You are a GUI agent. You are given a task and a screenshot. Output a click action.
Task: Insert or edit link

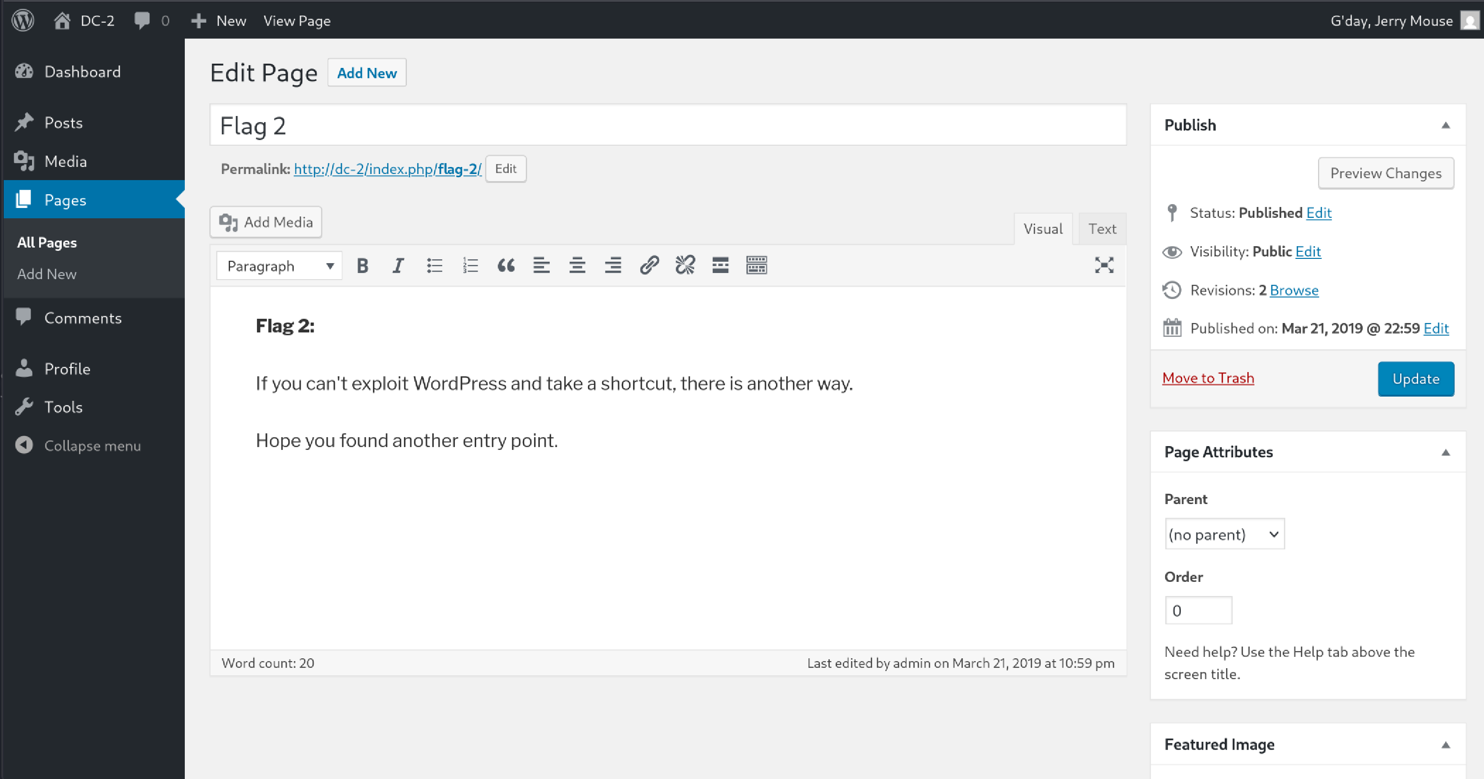(649, 265)
